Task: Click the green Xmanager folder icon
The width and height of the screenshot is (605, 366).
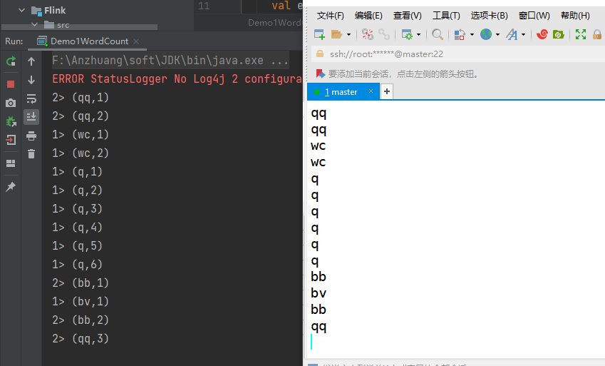Action: [x=558, y=34]
